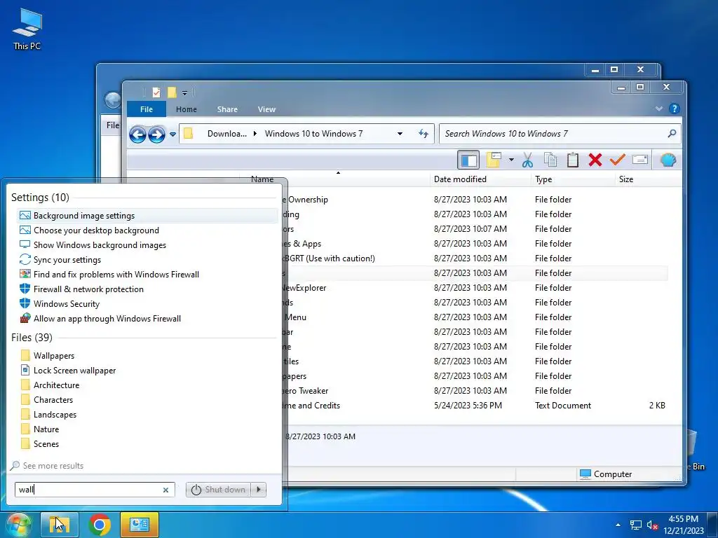Click the Back arrow in Explorer
This screenshot has width=718, height=538.
(137, 134)
